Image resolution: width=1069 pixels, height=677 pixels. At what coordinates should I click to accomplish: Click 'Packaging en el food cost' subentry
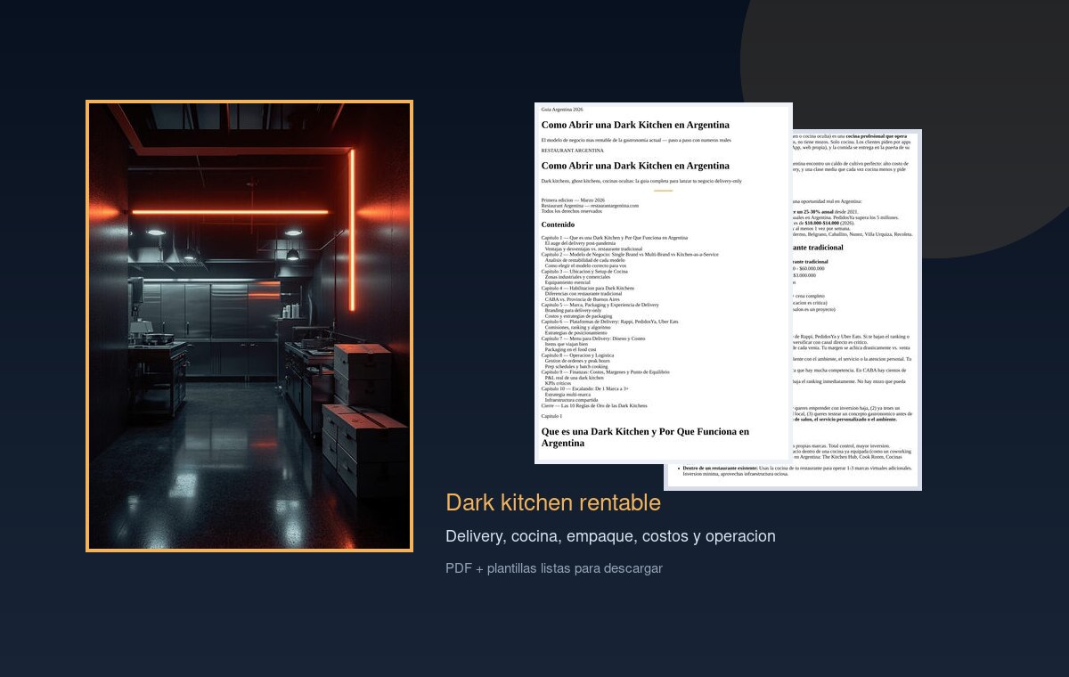572,349
